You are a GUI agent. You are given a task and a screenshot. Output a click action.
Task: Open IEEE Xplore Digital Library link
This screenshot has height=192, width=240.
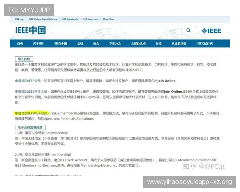(43, 19)
